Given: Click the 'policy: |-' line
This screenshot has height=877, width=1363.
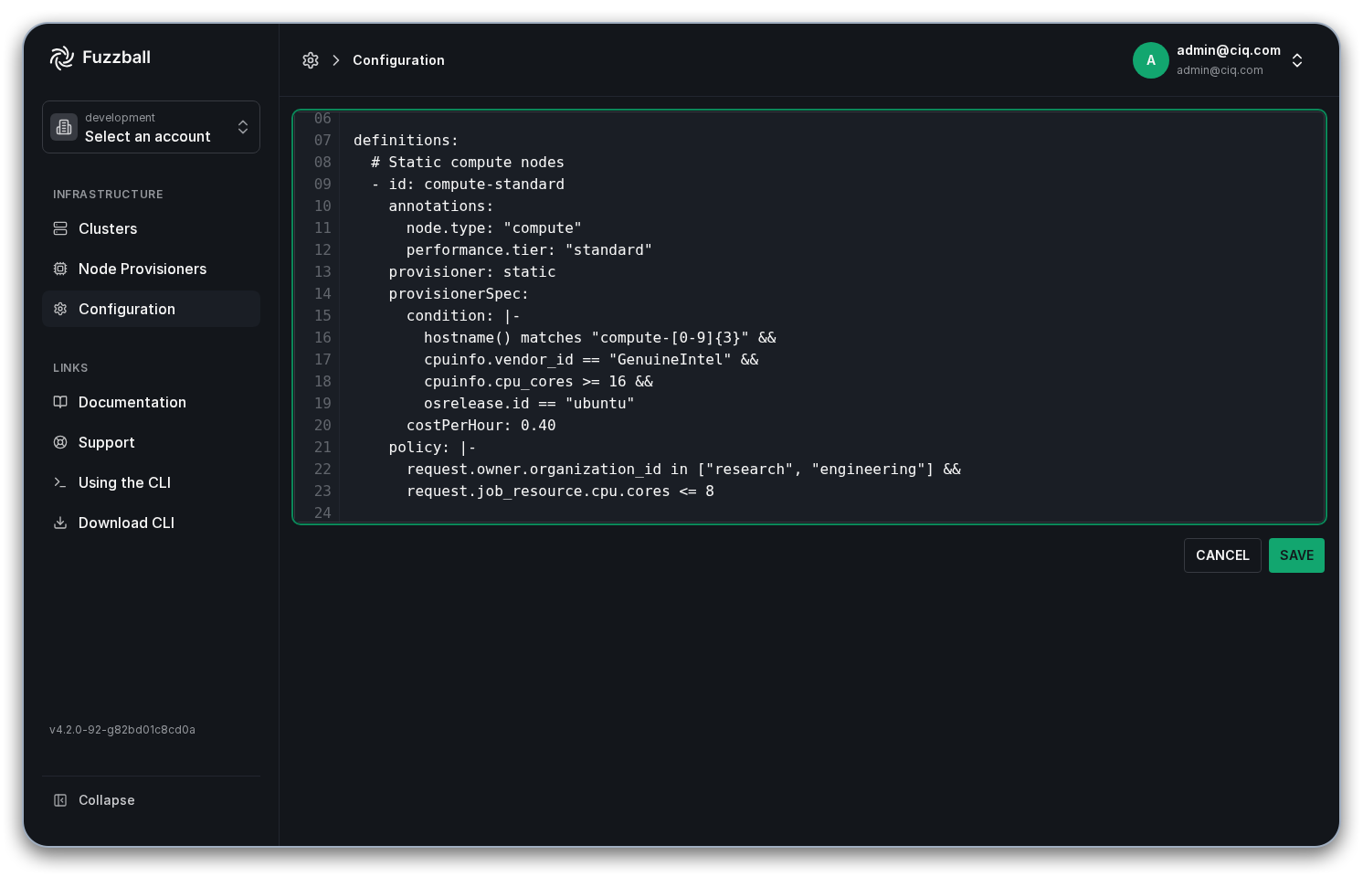Looking at the screenshot, I should (x=432, y=447).
